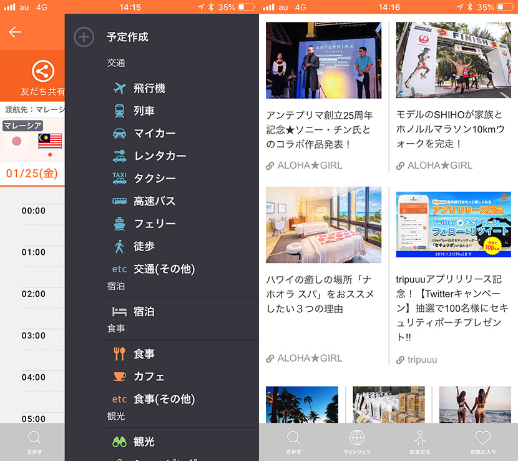Select the train icon for 列車
518x461 pixels.
coord(119,111)
